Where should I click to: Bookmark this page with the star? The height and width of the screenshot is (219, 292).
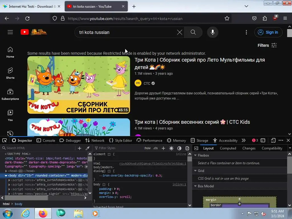227,19
